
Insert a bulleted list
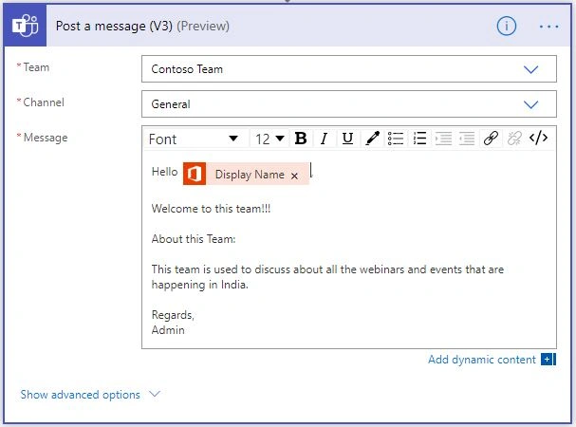point(396,139)
